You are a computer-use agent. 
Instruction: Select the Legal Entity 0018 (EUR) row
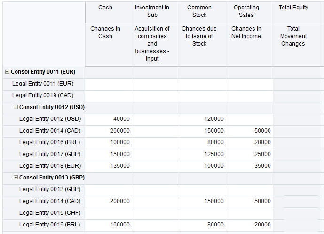pyautogui.click(x=50, y=166)
